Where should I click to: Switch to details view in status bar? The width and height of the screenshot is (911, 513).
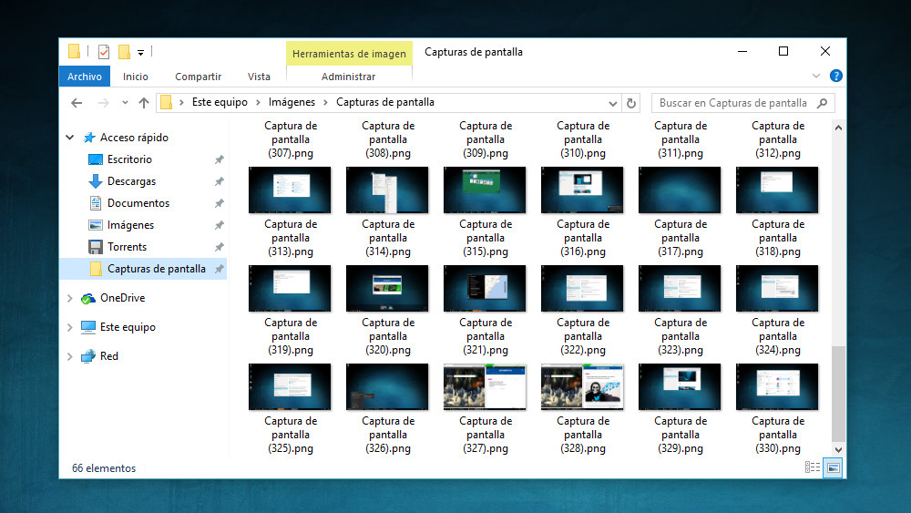[813, 467]
